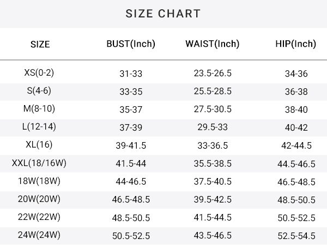Select the WAIST(Inch) column header
The height and width of the screenshot is (245, 327).
213,44
